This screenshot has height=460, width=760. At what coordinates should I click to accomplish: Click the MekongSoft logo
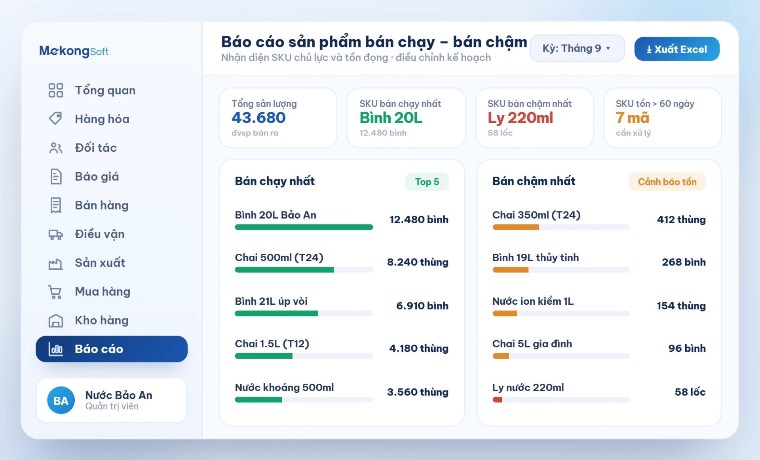[74, 51]
